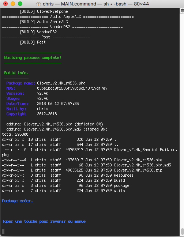Click the 'Built by:' label
This screenshot has height=237, width=184.
(16, 109)
